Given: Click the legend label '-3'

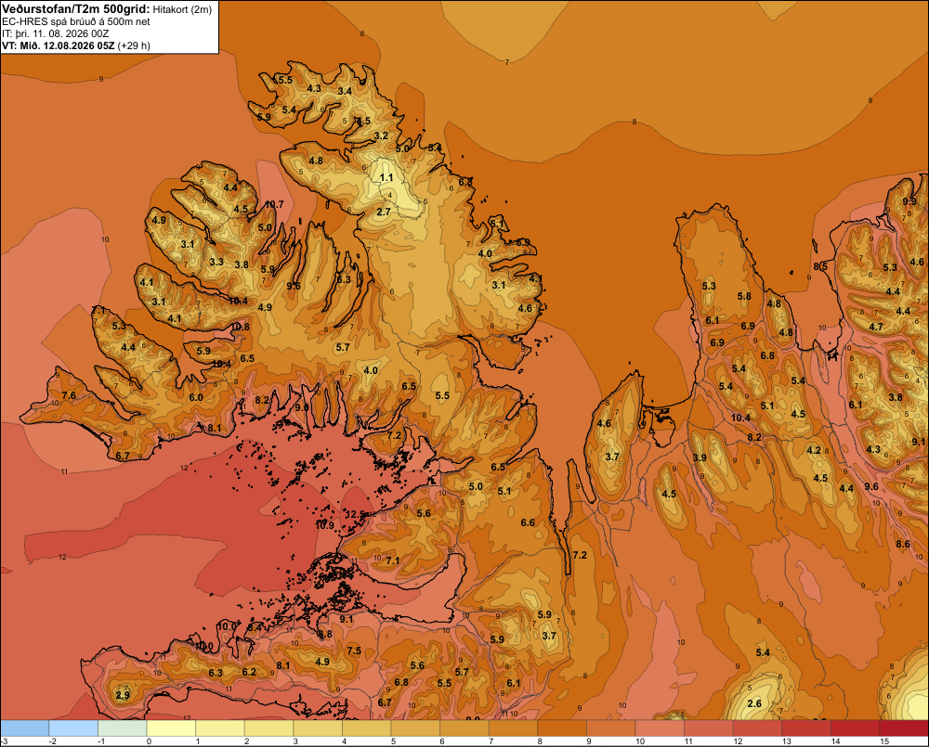Looking at the screenshot, I should point(4,741).
